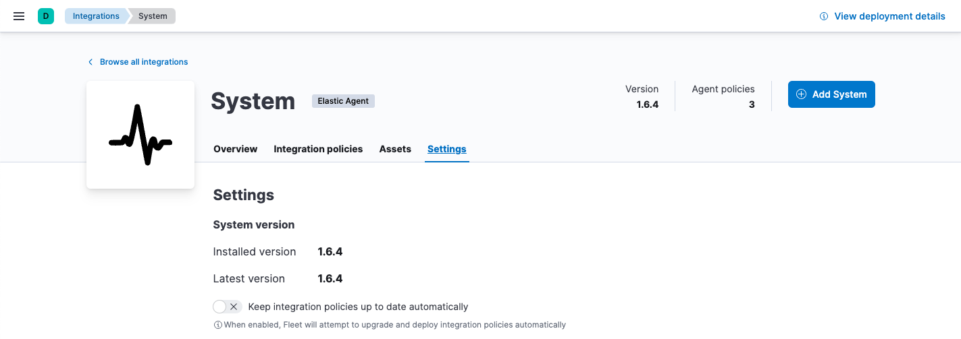Click the Agent policies count 3
Screen dimensions: 961x339
751,104
